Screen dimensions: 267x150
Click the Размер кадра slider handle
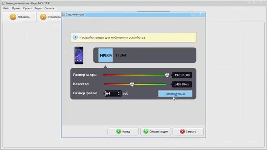(167, 75)
